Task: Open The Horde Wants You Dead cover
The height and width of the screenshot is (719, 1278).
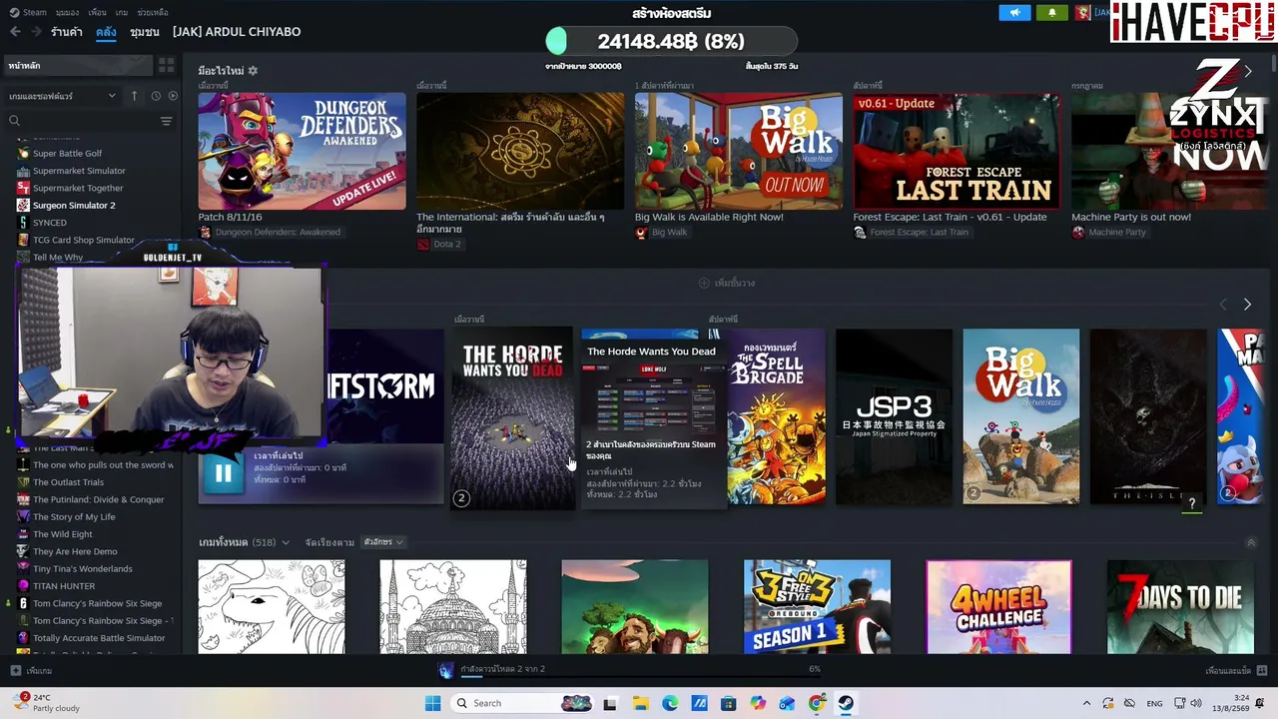Action: [x=513, y=418]
